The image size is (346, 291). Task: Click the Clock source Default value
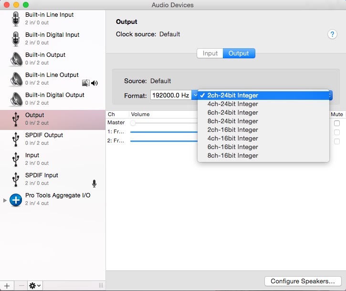pos(170,34)
